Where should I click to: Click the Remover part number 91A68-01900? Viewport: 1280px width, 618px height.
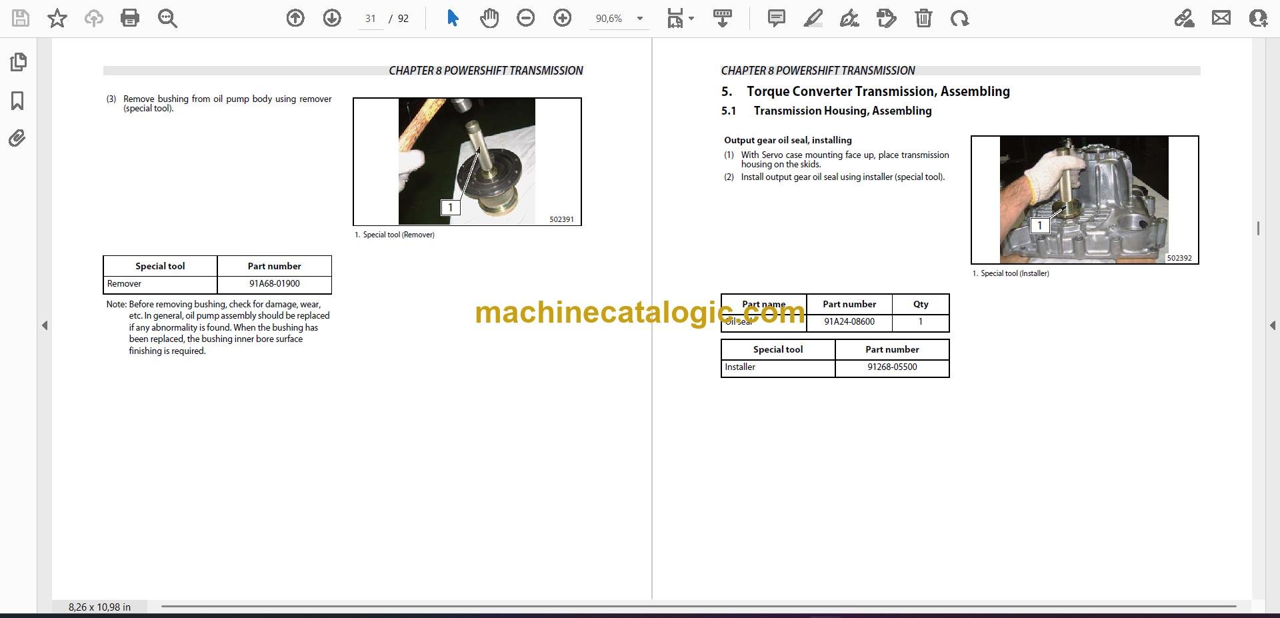point(275,283)
